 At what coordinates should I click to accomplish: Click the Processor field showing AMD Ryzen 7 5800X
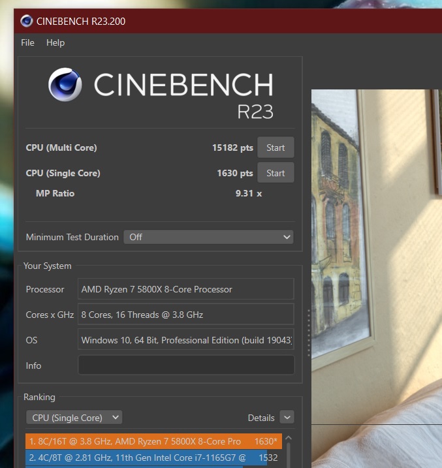coord(185,289)
